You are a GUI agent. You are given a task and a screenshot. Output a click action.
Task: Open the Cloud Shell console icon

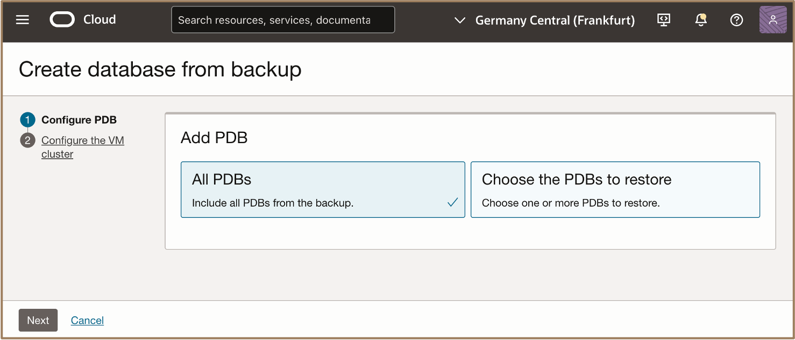click(x=663, y=20)
